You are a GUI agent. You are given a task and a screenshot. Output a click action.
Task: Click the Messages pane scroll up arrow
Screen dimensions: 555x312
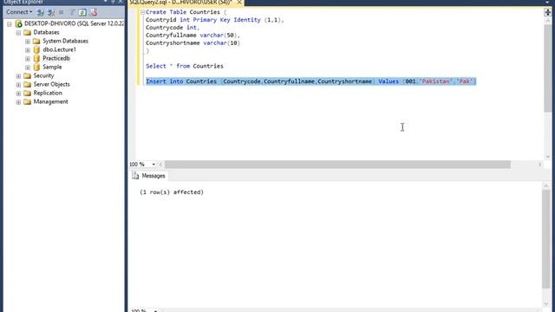pos(545,185)
